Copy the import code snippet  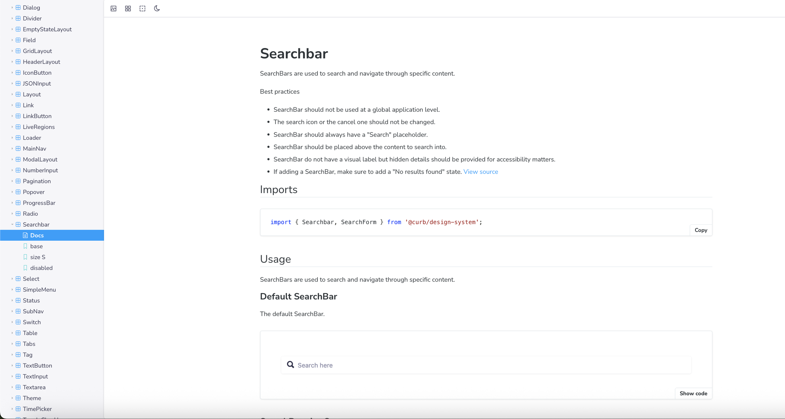click(x=701, y=230)
